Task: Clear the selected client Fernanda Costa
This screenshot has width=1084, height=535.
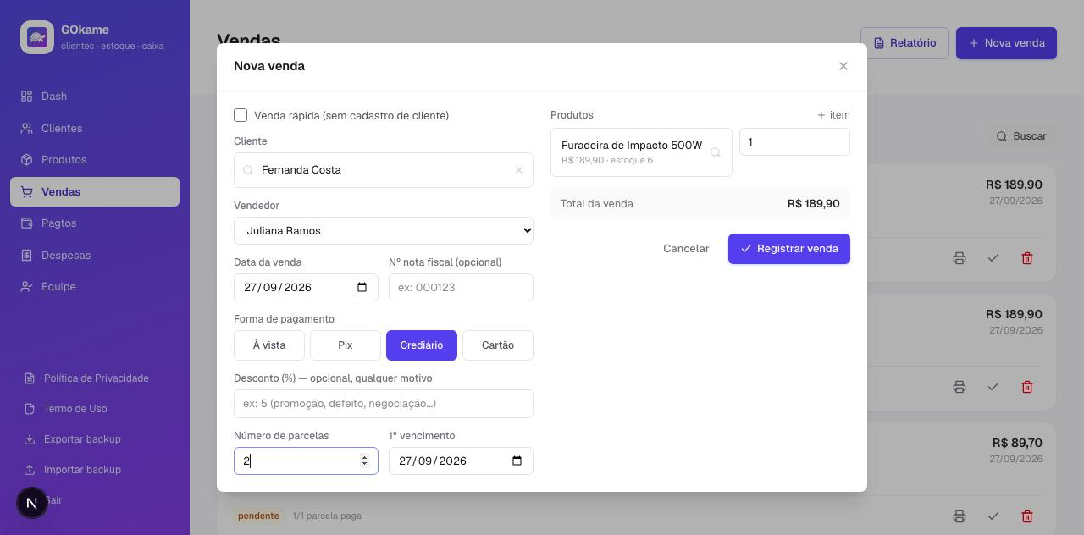Action: [519, 170]
